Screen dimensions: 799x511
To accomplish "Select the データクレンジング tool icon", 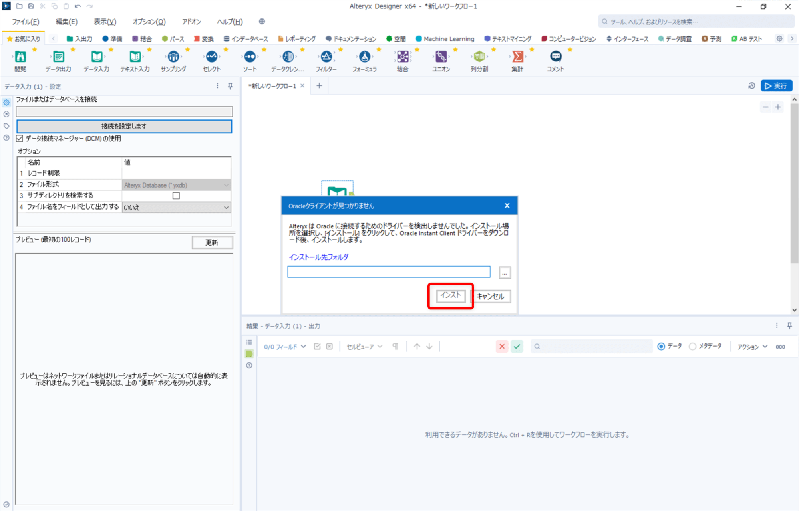I will 288,57.
